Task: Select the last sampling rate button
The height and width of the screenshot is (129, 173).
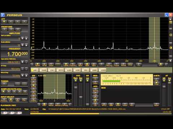Action: click(25, 92)
